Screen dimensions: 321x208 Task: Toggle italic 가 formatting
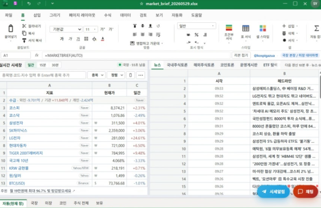click(70, 39)
